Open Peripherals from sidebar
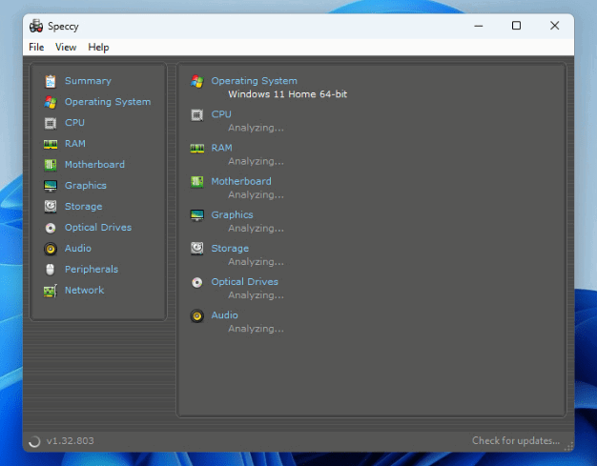This screenshot has height=466, width=597. [92, 269]
